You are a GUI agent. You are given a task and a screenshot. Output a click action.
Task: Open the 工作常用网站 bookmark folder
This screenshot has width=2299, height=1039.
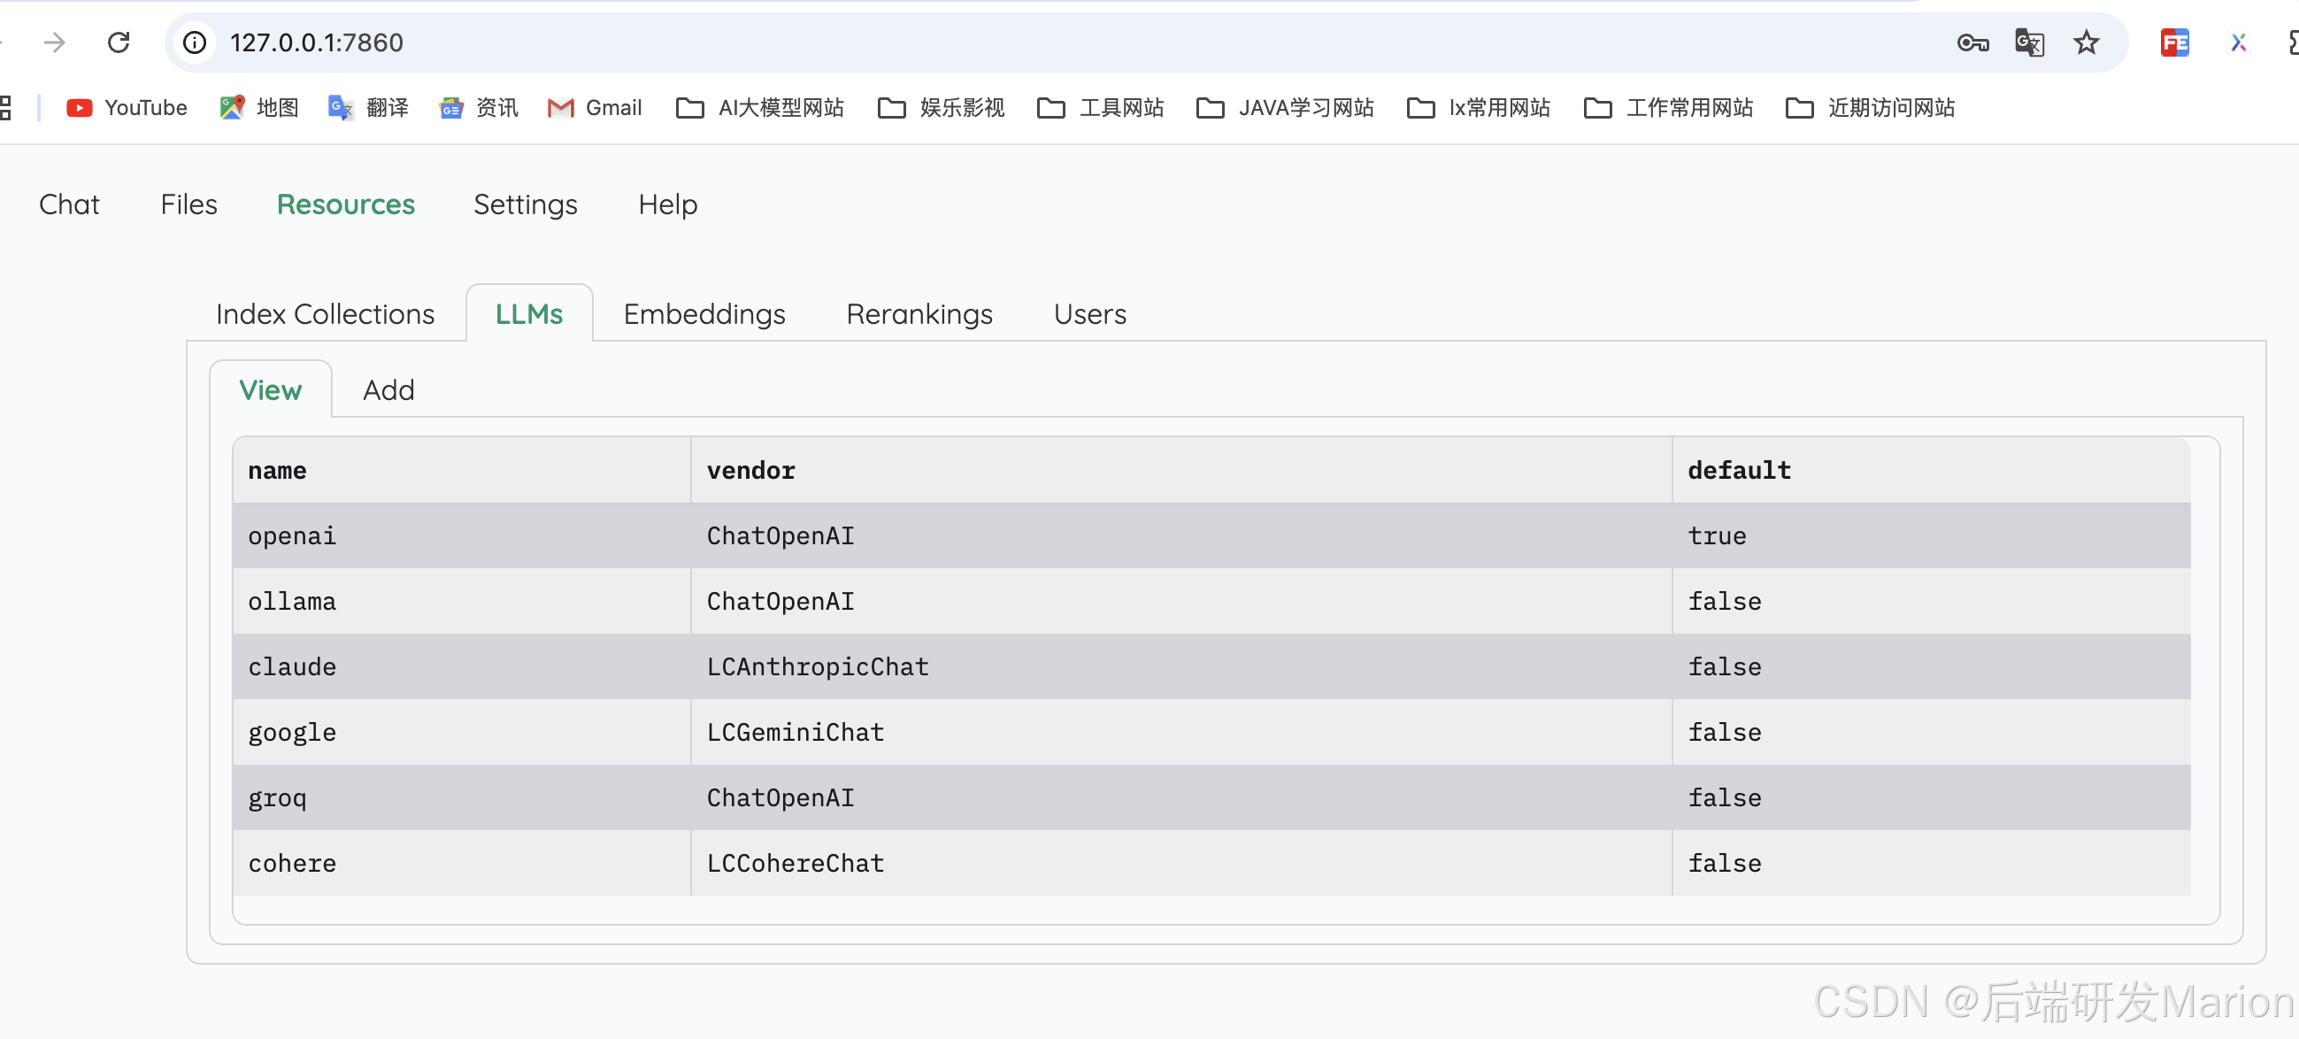coord(1668,108)
